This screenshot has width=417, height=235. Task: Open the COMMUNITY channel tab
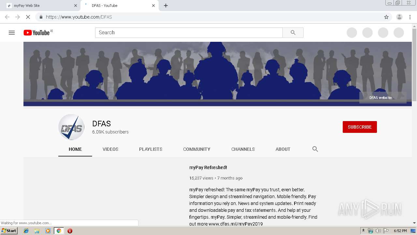pyautogui.click(x=197, y=149)
